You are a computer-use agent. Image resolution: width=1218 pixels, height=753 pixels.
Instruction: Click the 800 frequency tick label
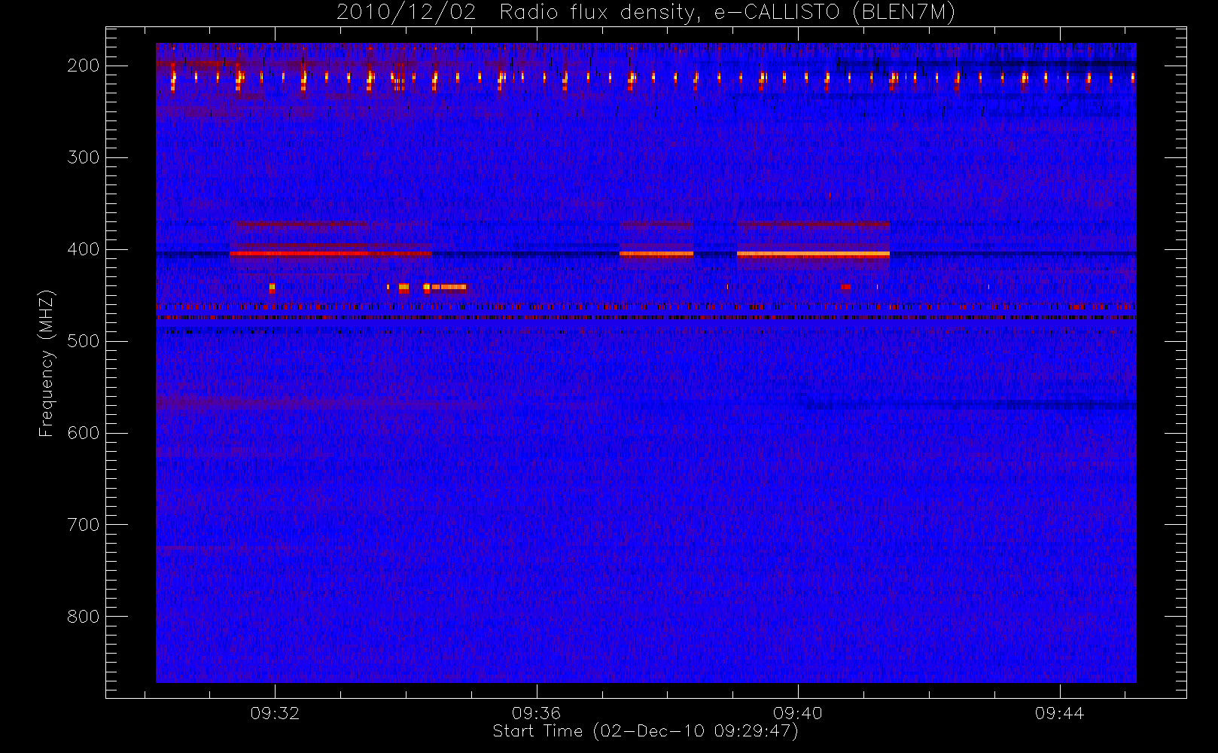[x=83, y=617]
